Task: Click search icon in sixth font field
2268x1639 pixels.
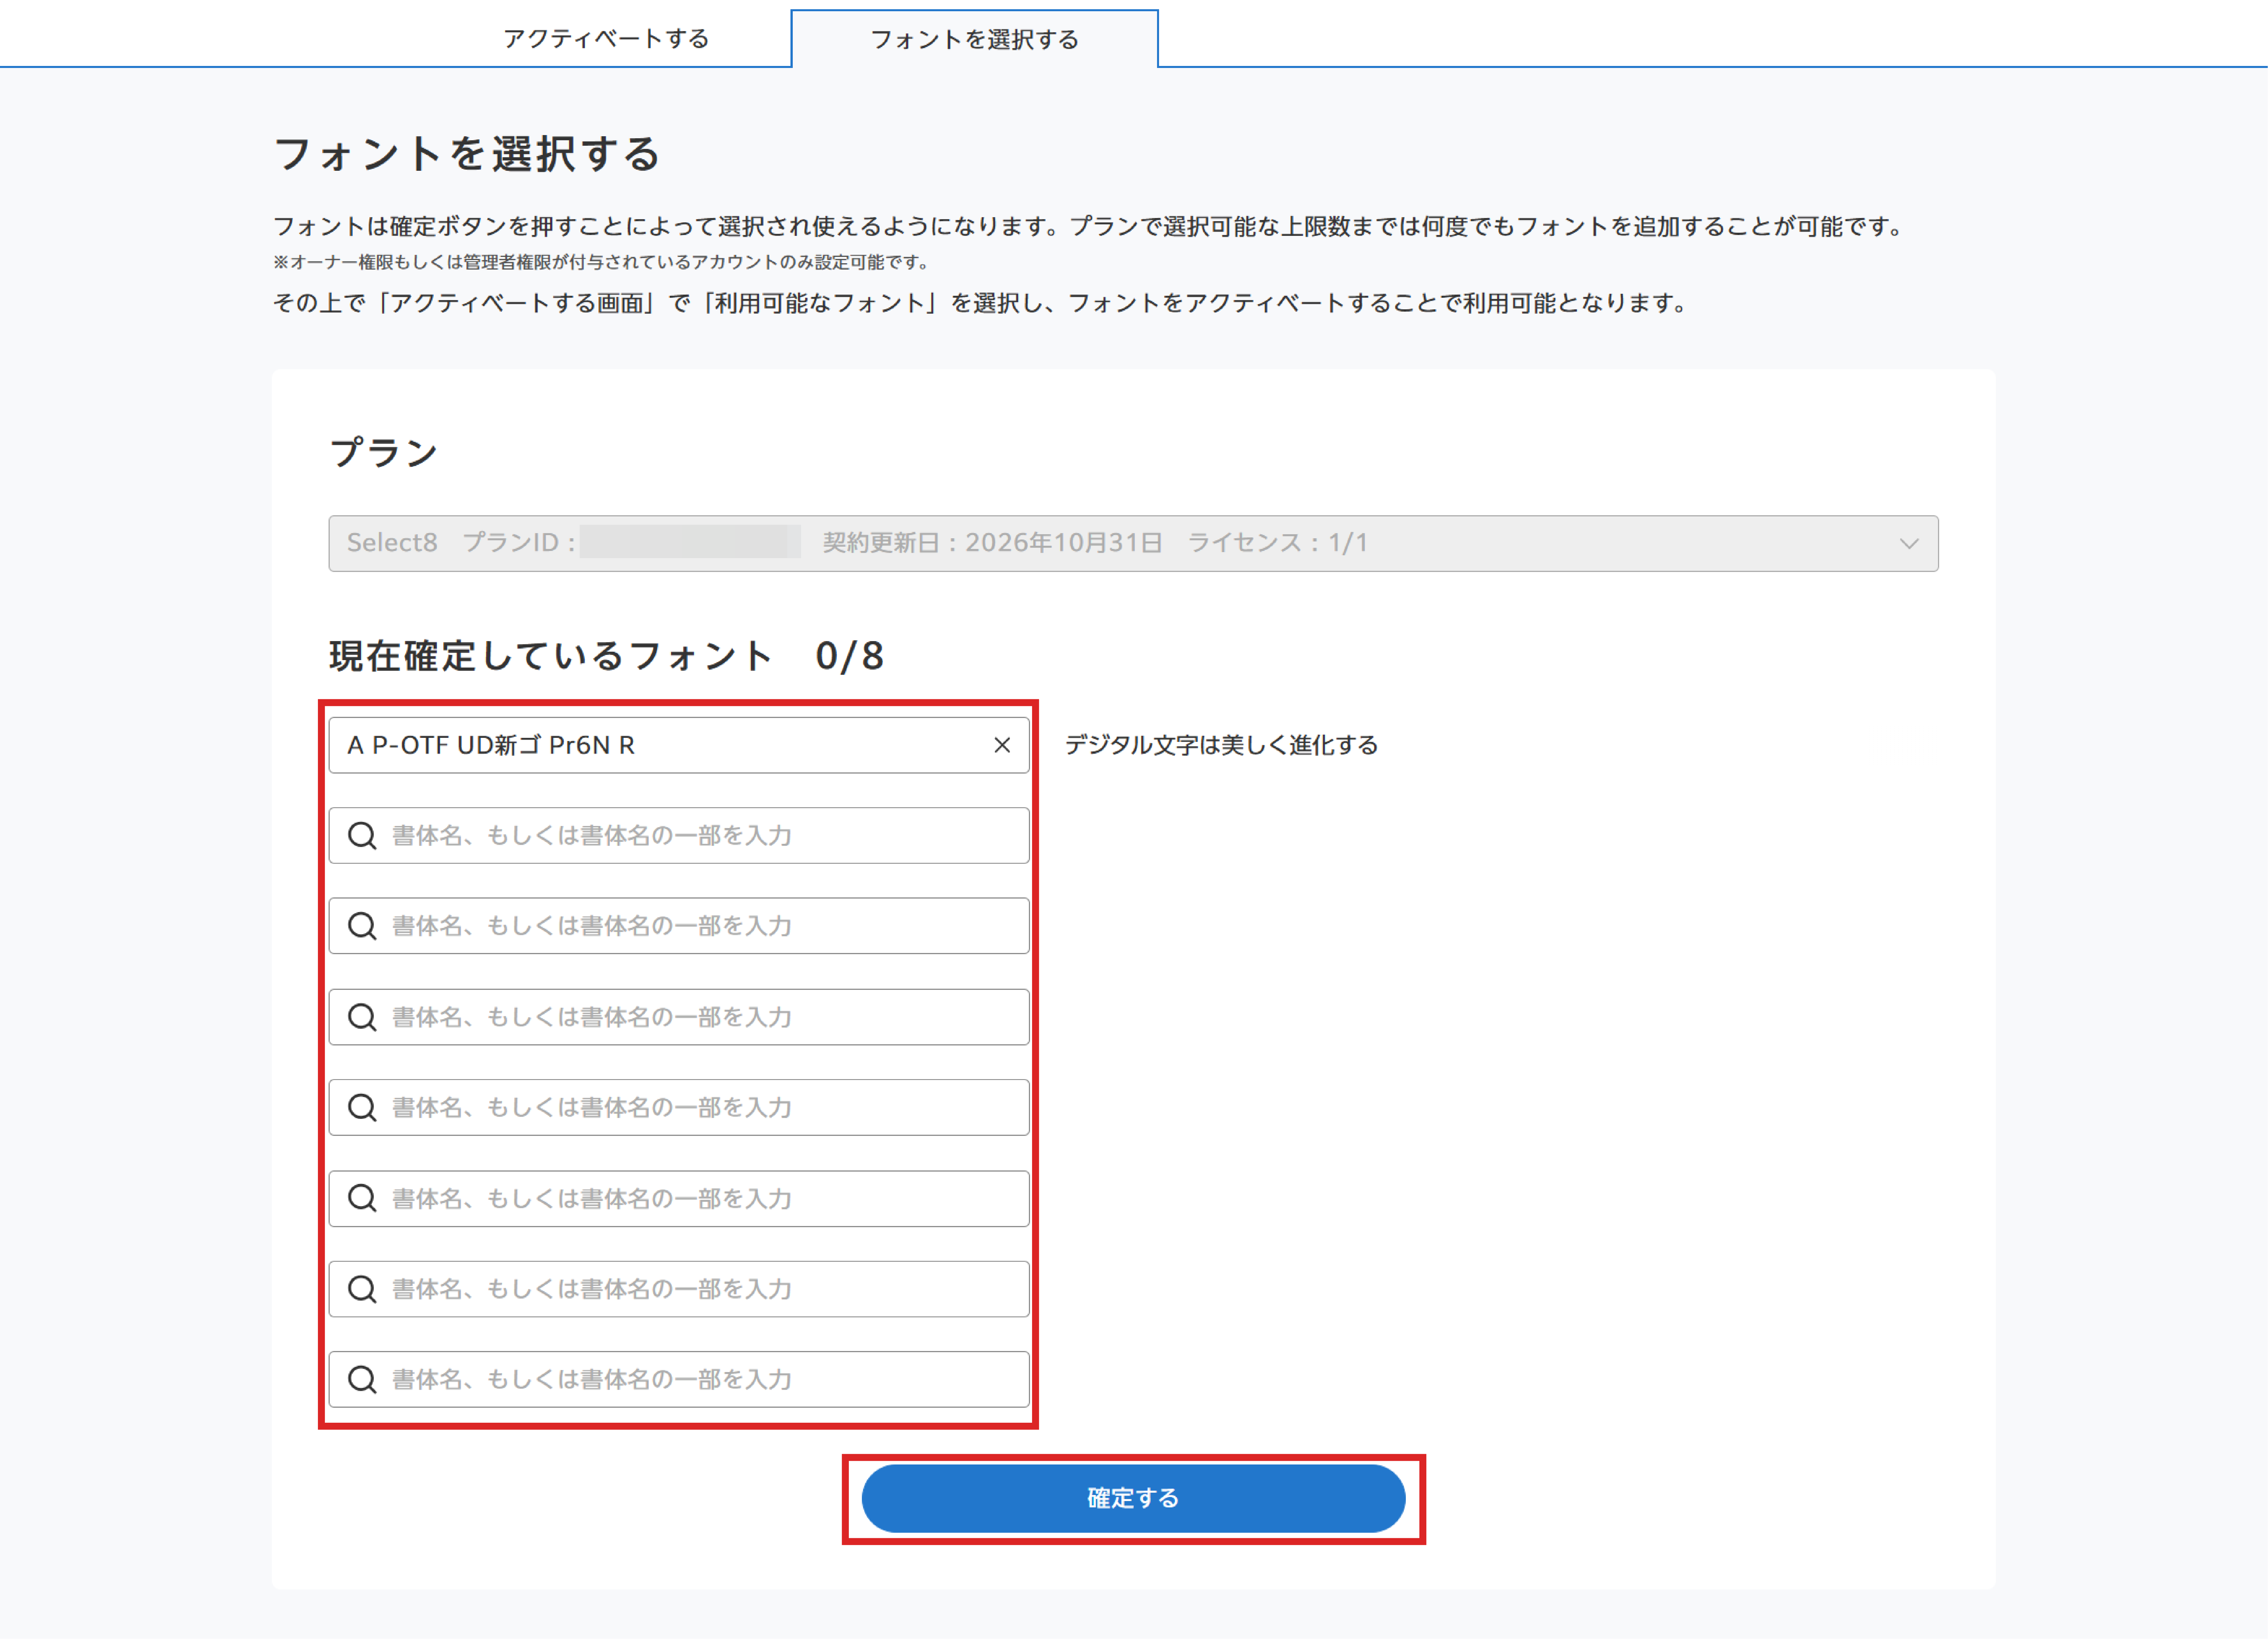Action: point(362,1198)
